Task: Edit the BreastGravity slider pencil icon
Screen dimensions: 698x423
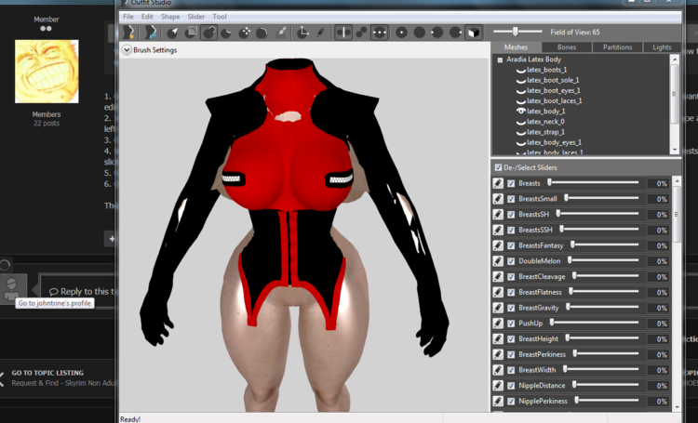Action: click(x=498, y=308)
